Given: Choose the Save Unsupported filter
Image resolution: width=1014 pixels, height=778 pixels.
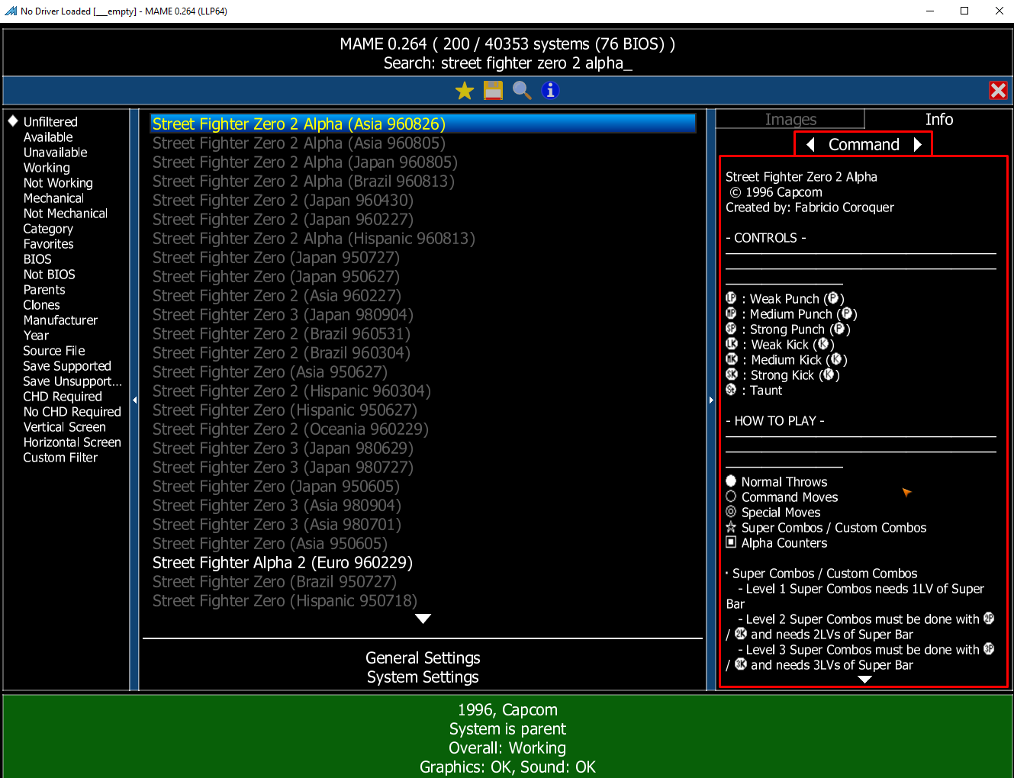Looking at the screenshot, I should coord(72,381).
